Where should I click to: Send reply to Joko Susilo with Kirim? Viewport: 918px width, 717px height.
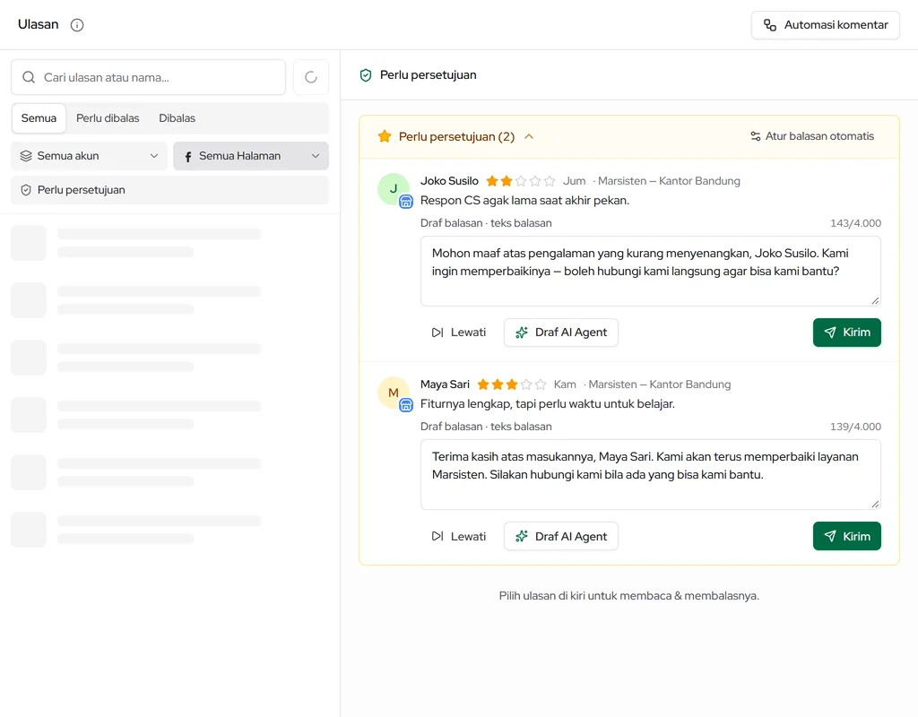click(846, 333)
